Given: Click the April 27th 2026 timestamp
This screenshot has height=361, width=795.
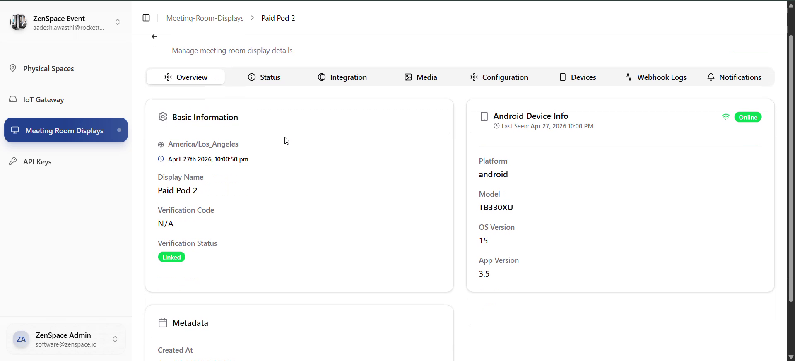Looking at the screenshot, I should pyautogui.click(x=208, y=159).
